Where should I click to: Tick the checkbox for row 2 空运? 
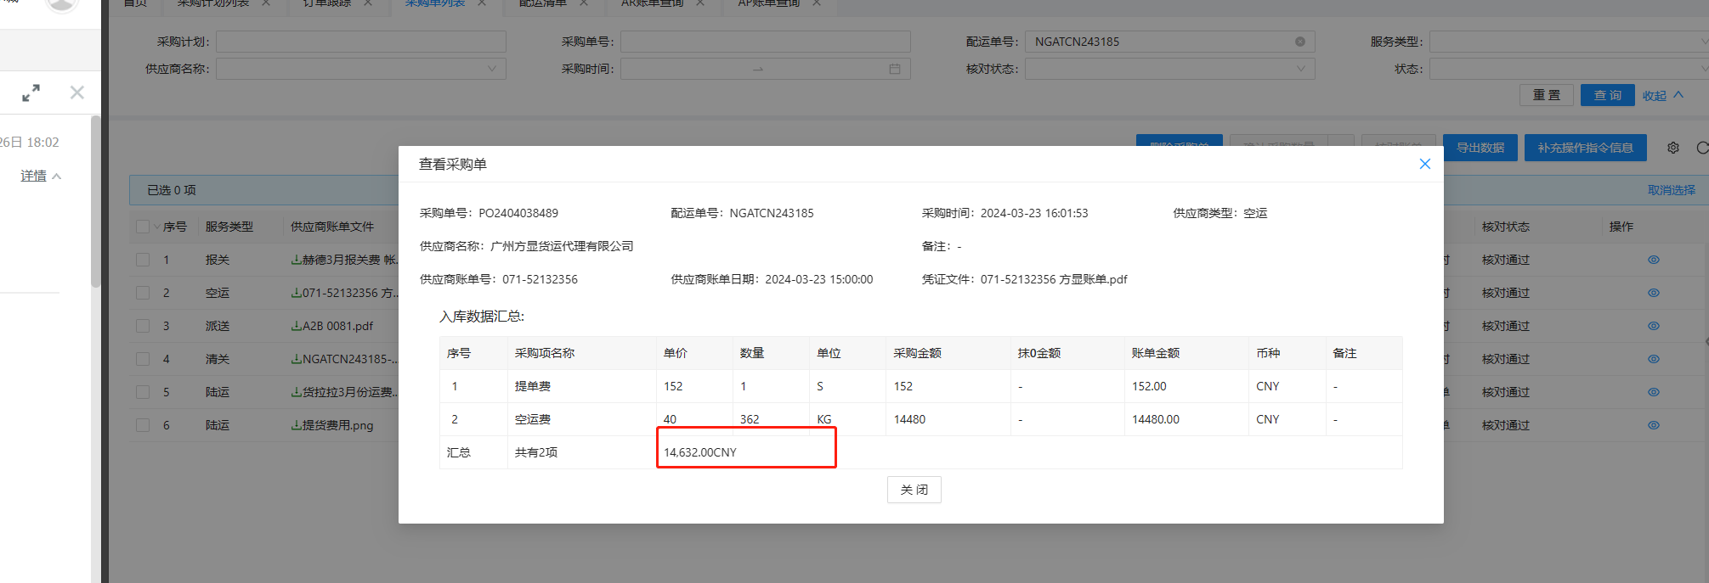[x=143, y=293]
